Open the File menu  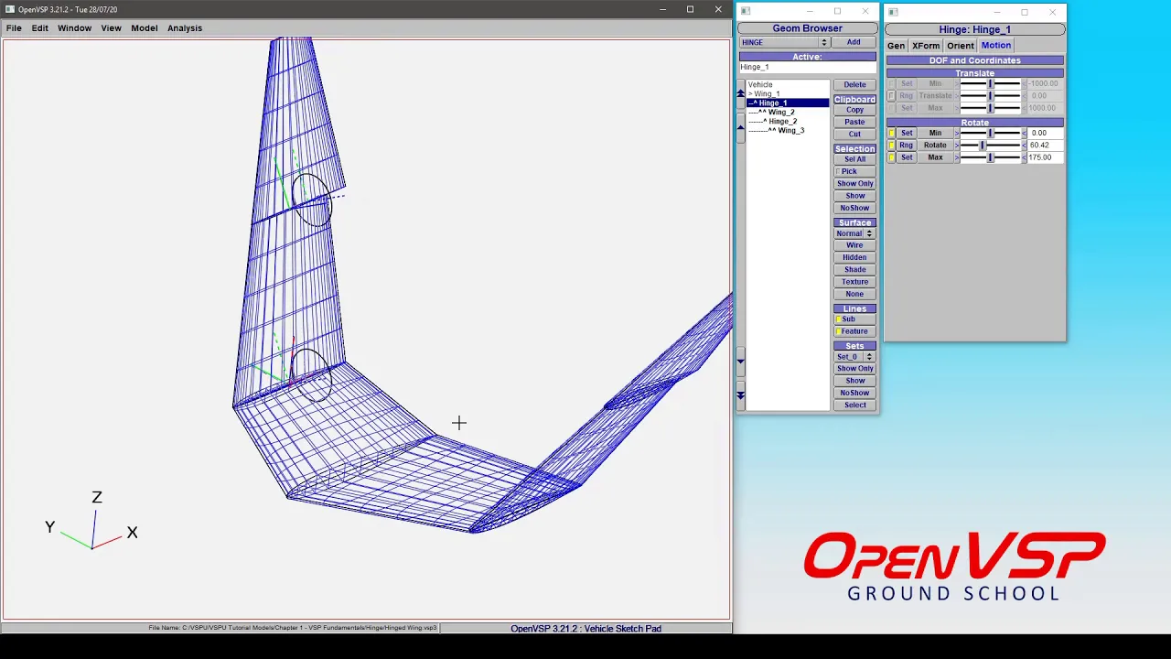14,27
